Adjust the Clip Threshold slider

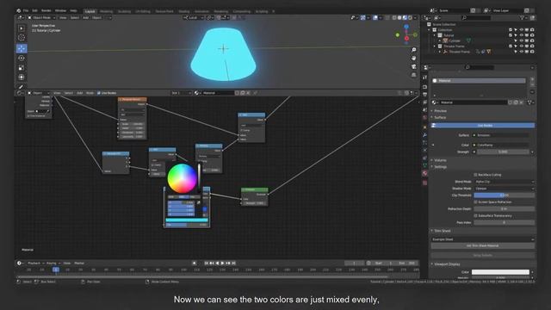click(505, 195)
